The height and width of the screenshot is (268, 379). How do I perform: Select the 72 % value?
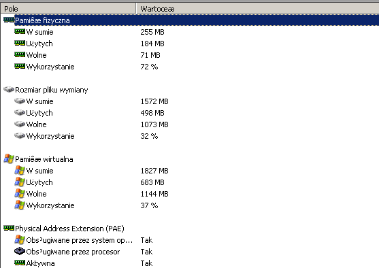(149, 67)
